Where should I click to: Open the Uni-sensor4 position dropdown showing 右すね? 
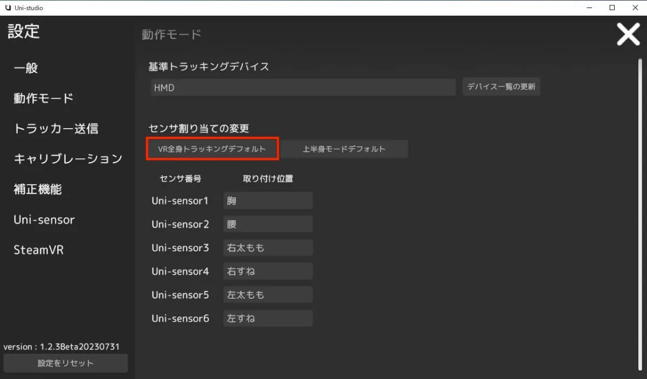(x=268, y=271)
